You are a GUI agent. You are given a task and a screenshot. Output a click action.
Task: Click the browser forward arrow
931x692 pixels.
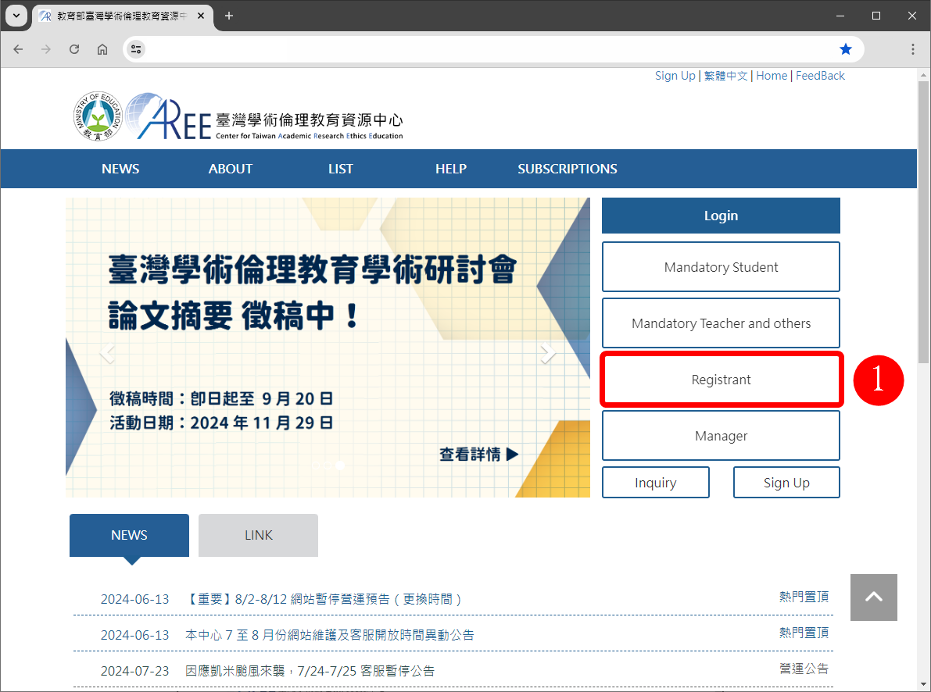point(45,49)
